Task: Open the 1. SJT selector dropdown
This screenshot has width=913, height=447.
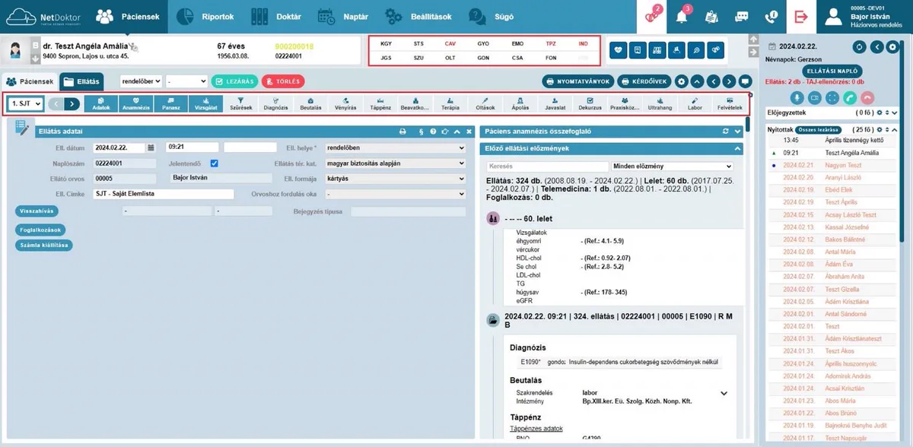Action: 24,103
